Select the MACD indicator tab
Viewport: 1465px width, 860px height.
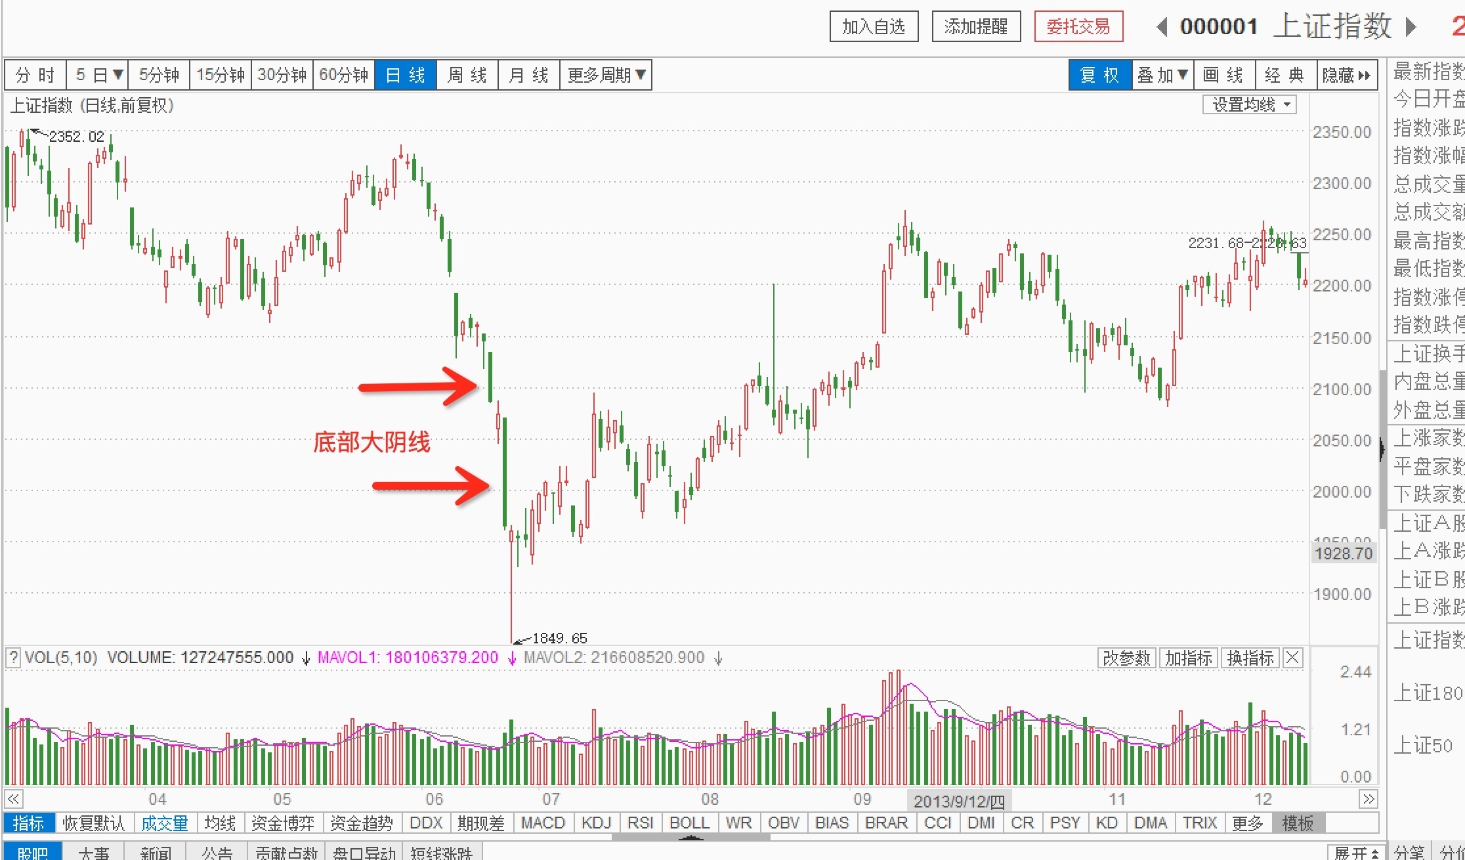(543, 823)
